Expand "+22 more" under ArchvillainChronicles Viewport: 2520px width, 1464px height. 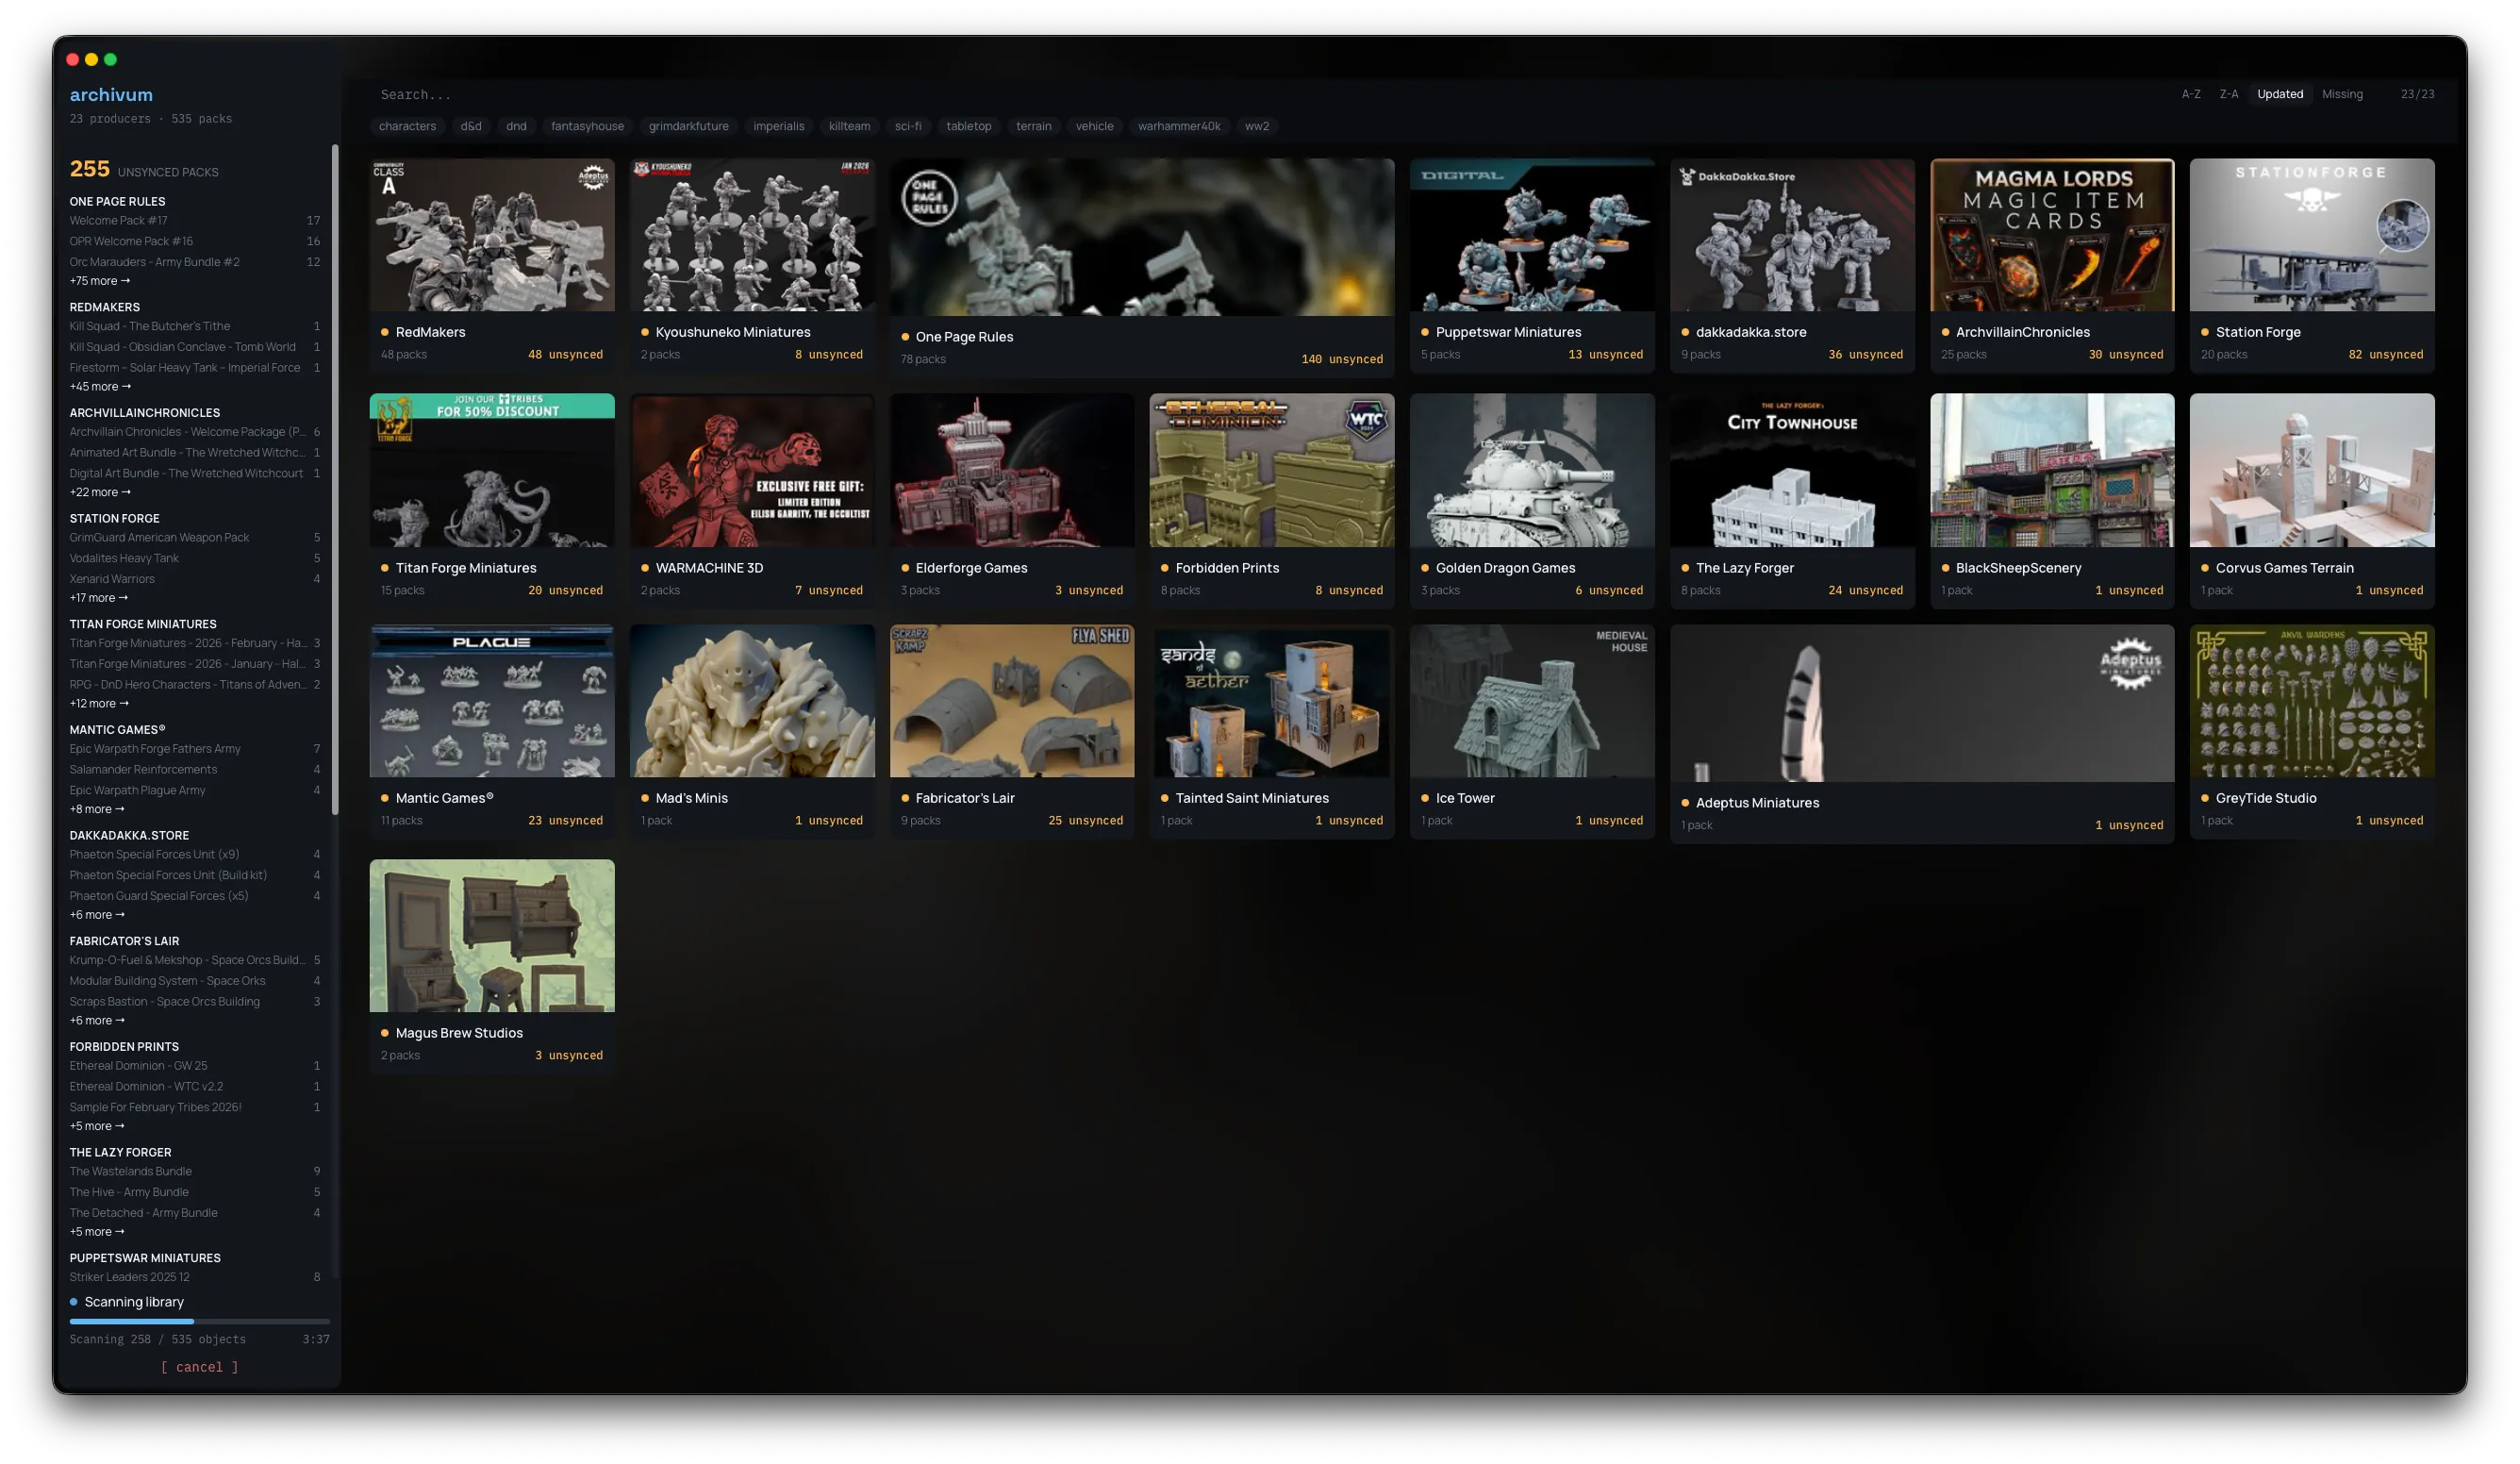pos(101,492)
